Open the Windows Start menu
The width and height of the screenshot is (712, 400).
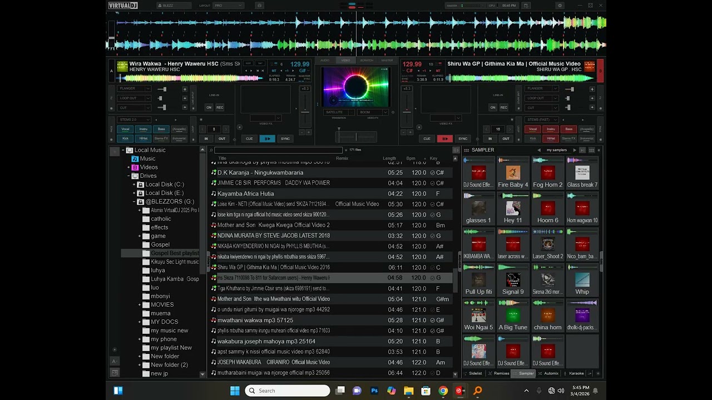point(235,391)
